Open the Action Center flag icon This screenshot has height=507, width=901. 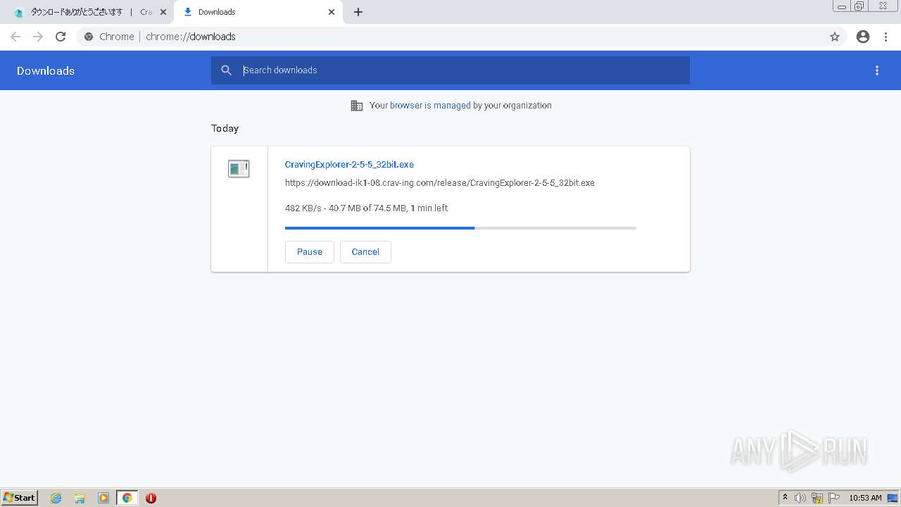pyautogui.click(x=834, y=498)
